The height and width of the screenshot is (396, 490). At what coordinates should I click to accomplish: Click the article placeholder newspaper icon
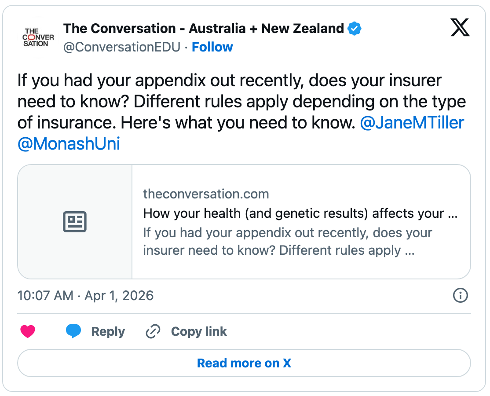(x=75, y=222)
